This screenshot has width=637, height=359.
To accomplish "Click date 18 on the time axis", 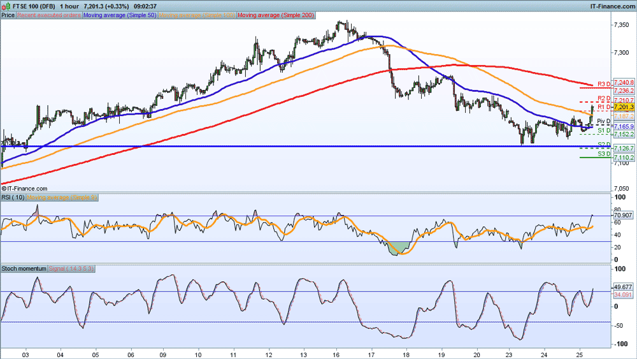I will pyautogui.click(x=406, y=354).
